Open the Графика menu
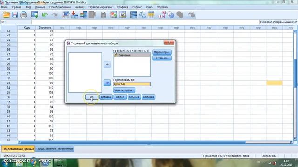Viewport: 298px width, 167px height. [122, 7]
